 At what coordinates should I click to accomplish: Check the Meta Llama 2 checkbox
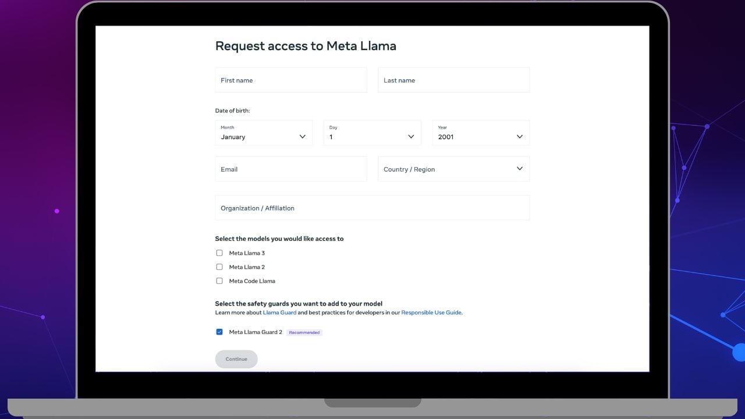coord(219,267)
